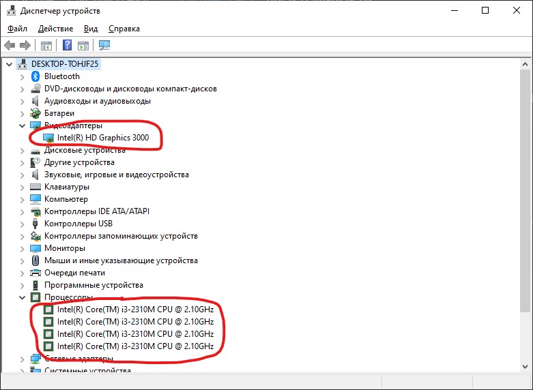533x390 pixels.
Task: Toggle the console tree toolbar icon
Action: click(x=46, y=45)
